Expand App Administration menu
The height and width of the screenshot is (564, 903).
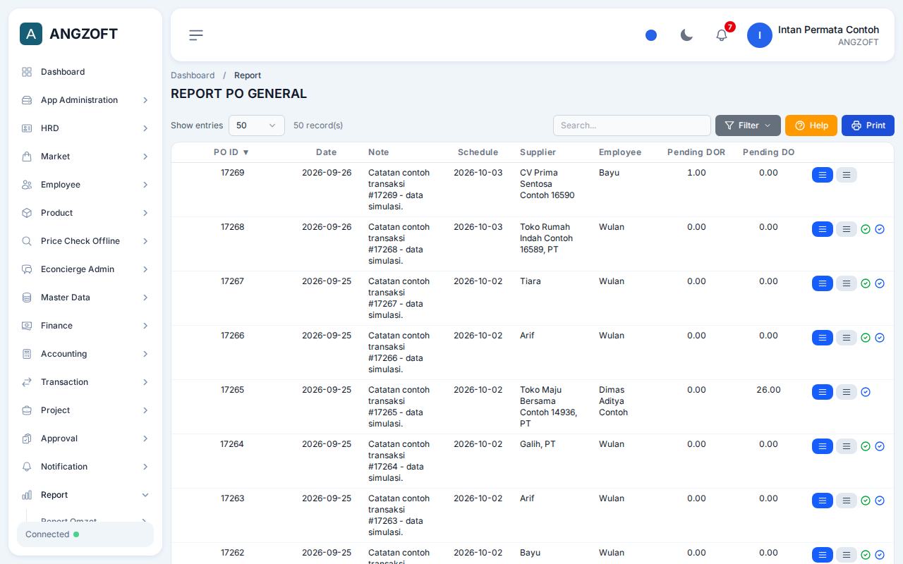85,100
